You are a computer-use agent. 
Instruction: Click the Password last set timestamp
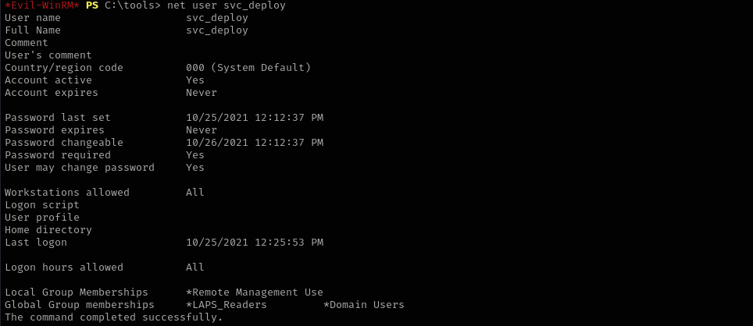[255, 118]
